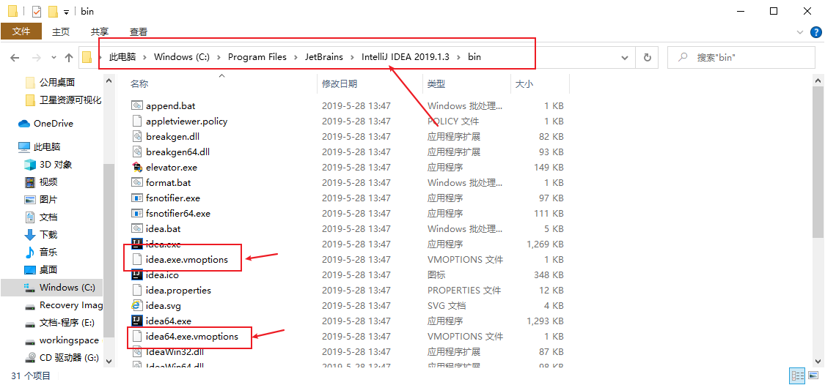The height and width of the screenshot is (385, 825).
Task: Click the search "bin" input field
Action: click(741, 57)
